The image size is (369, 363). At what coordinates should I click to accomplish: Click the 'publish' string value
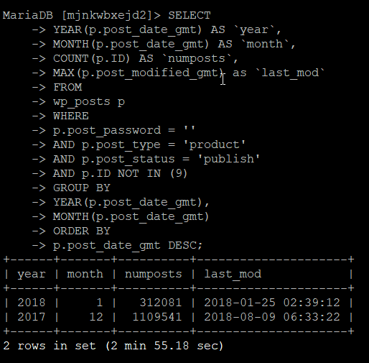[x=228, y=160]
